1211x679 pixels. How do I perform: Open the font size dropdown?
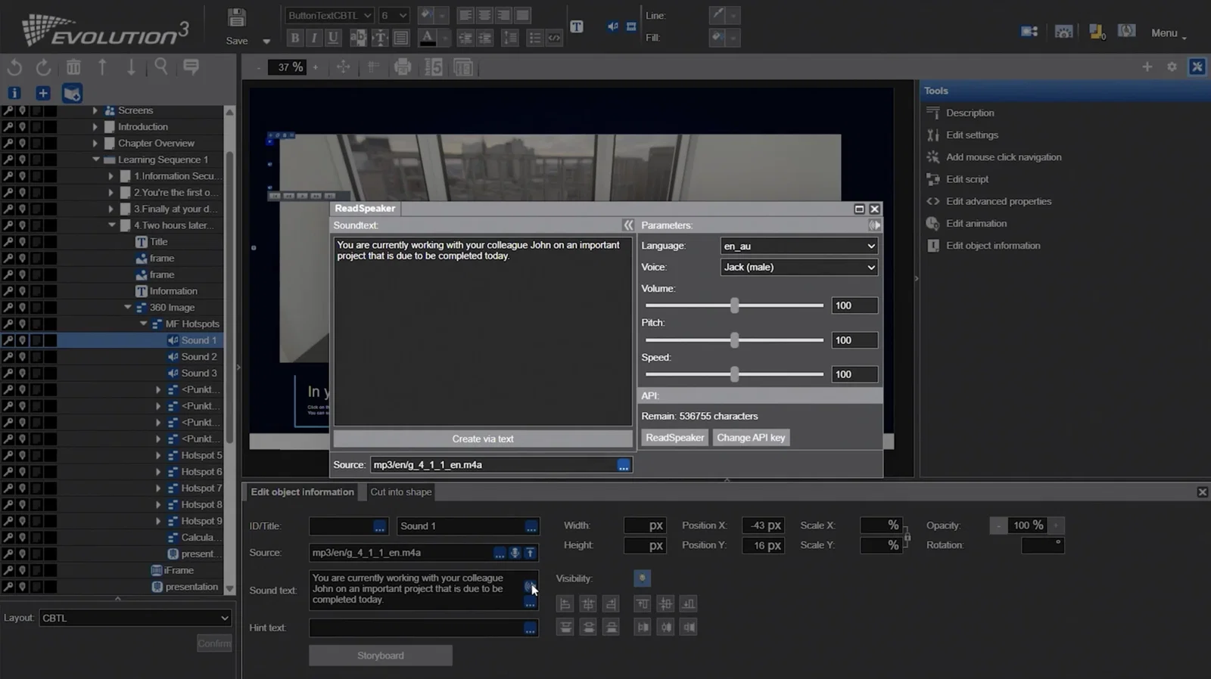394,15
